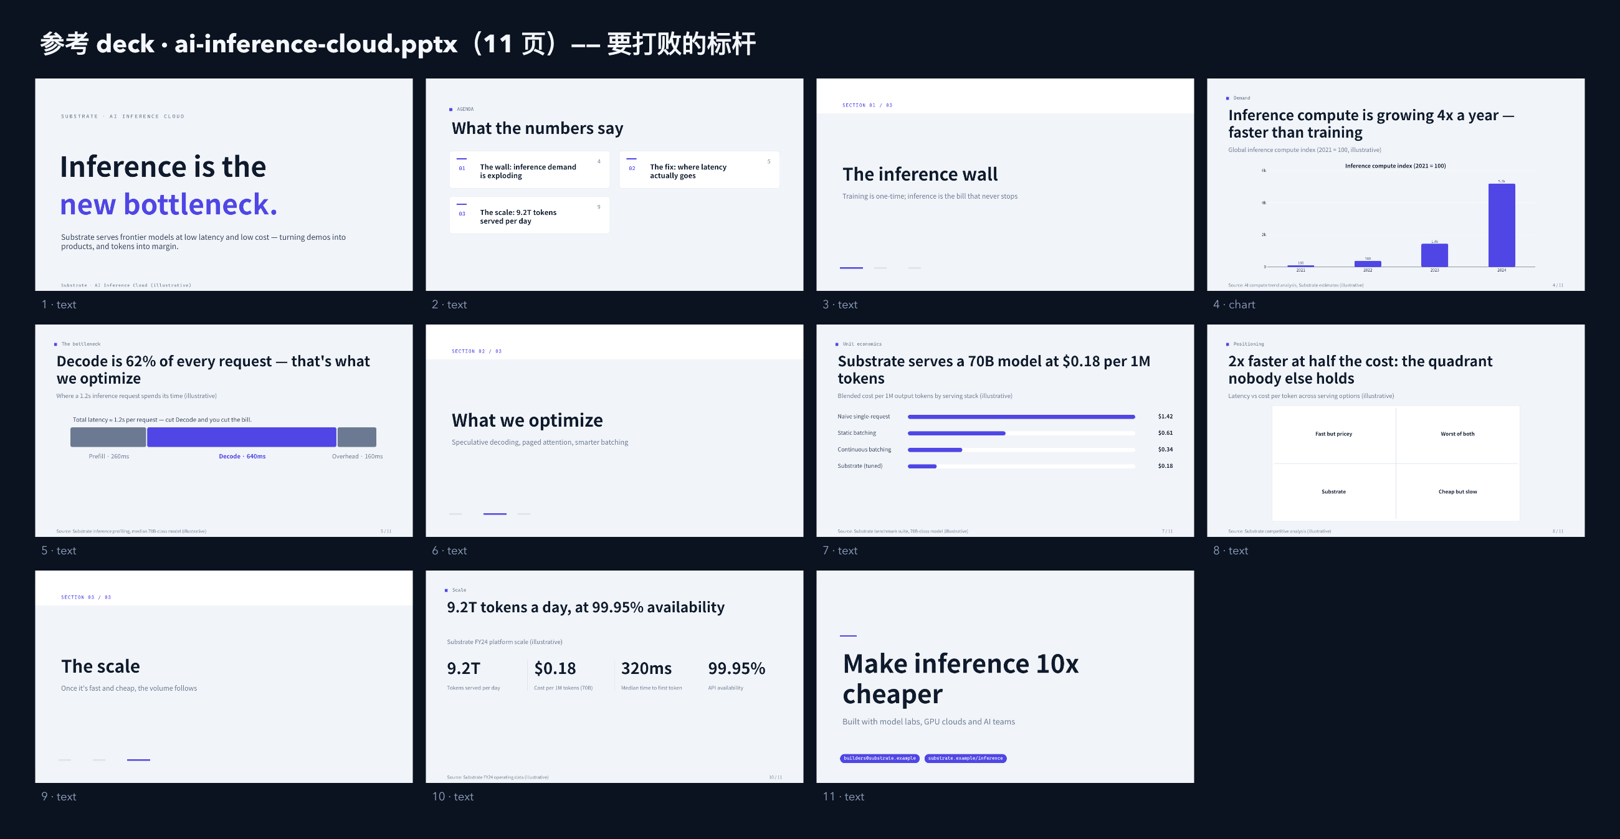The height and width of the screenshot is (839, 1620).
Task: Click the '$1.42' cost value
Action: (x=1165, y=417)
